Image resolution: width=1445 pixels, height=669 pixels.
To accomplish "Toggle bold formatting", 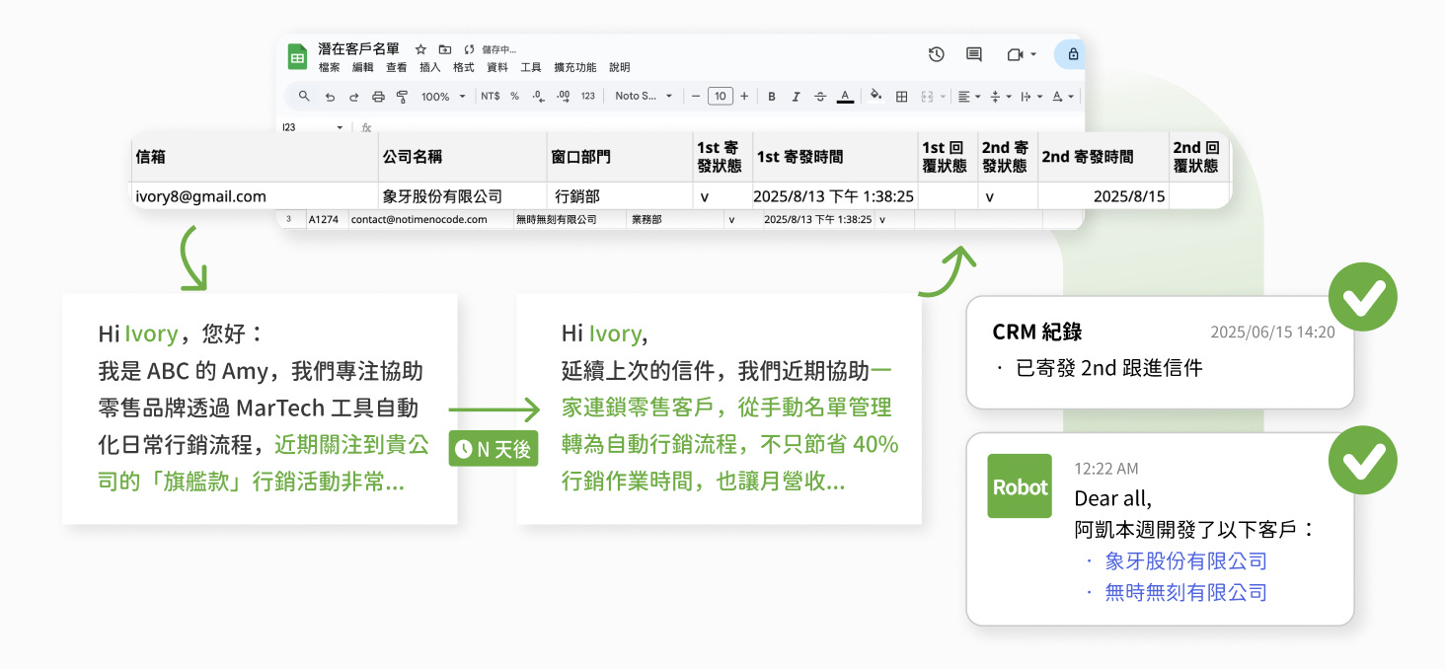I will pos(772,97).
